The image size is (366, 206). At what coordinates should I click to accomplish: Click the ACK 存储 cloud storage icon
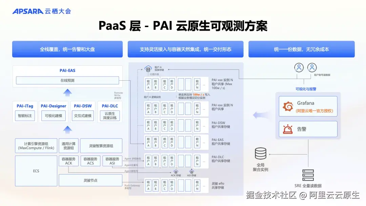[x=176, y=171]
